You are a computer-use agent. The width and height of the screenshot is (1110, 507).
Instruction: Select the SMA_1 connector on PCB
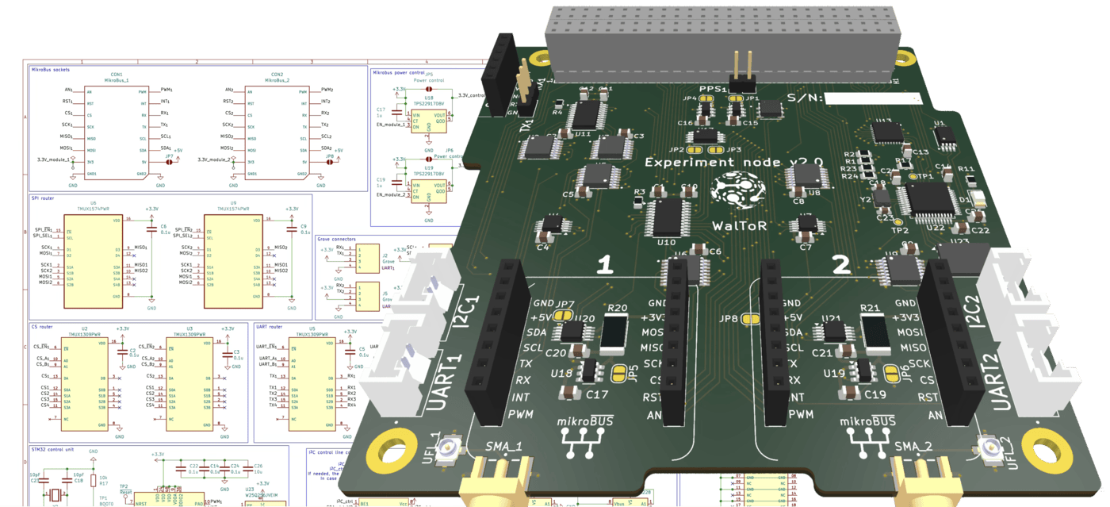pyautogui.click(x=495, y=482)
